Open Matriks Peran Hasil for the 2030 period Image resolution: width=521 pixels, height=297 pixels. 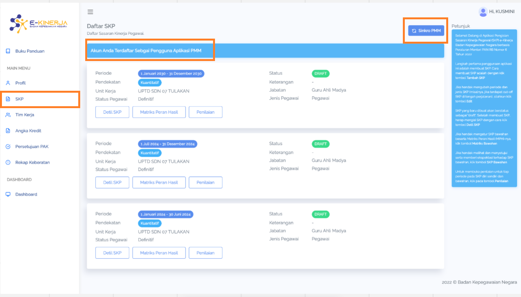point(159,112)
